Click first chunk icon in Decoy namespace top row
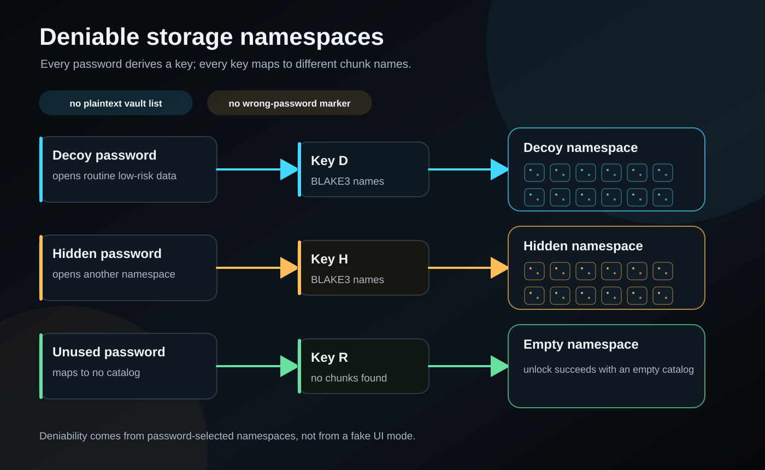765x470 pixels. pos(534,173)
